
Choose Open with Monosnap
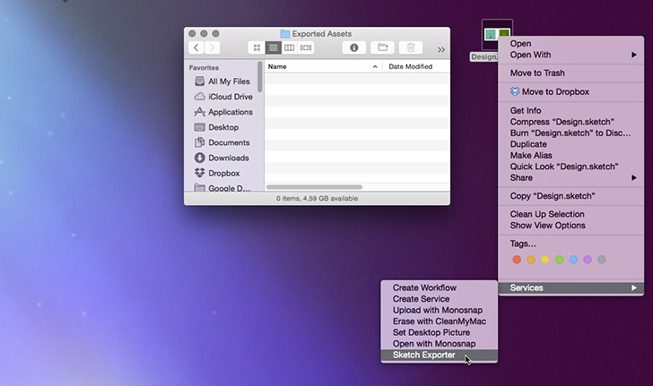[440, 344]
